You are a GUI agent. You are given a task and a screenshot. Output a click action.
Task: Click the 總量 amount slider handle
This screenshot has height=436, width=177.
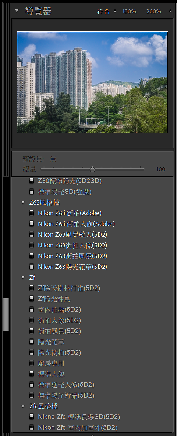pyautogui.click(x=92, y=169)
